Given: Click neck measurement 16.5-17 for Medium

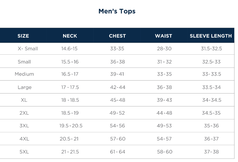Looking at the screenshot, I should pyautogui.click(x=70, y=74).
